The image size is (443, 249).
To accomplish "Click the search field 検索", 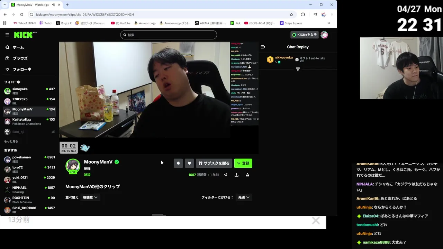I will click(169, 35).
